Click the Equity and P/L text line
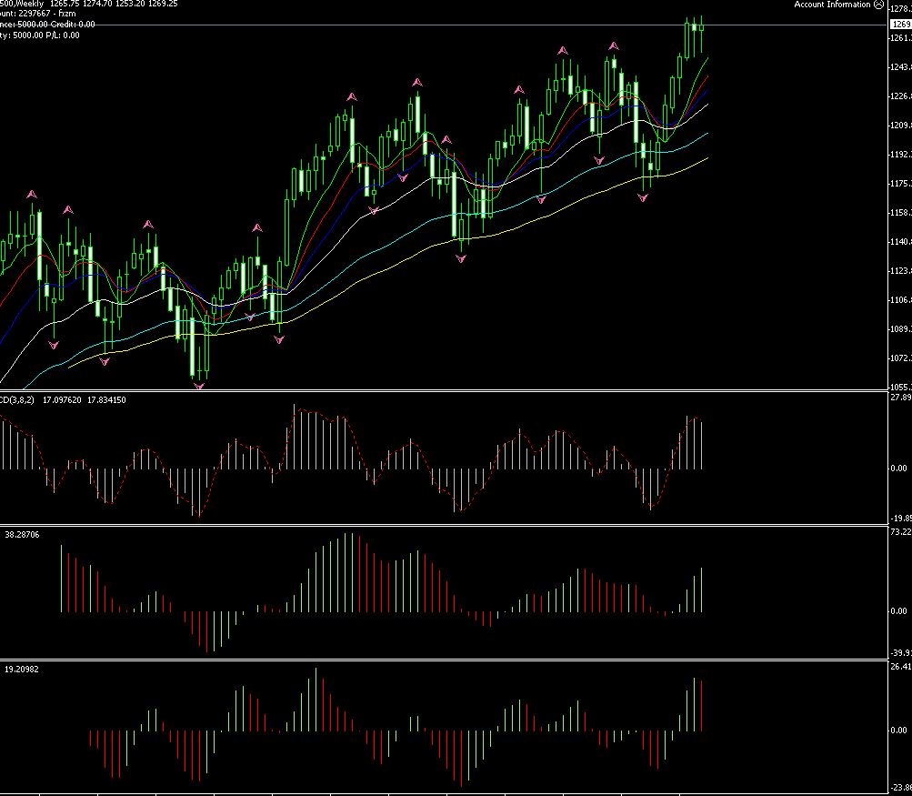This screenshot has width=912, height=796. (x=40, y=35)
